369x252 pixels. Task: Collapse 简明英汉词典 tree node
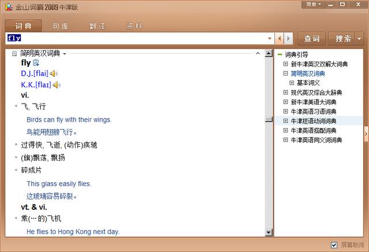(x=286, y=73)
